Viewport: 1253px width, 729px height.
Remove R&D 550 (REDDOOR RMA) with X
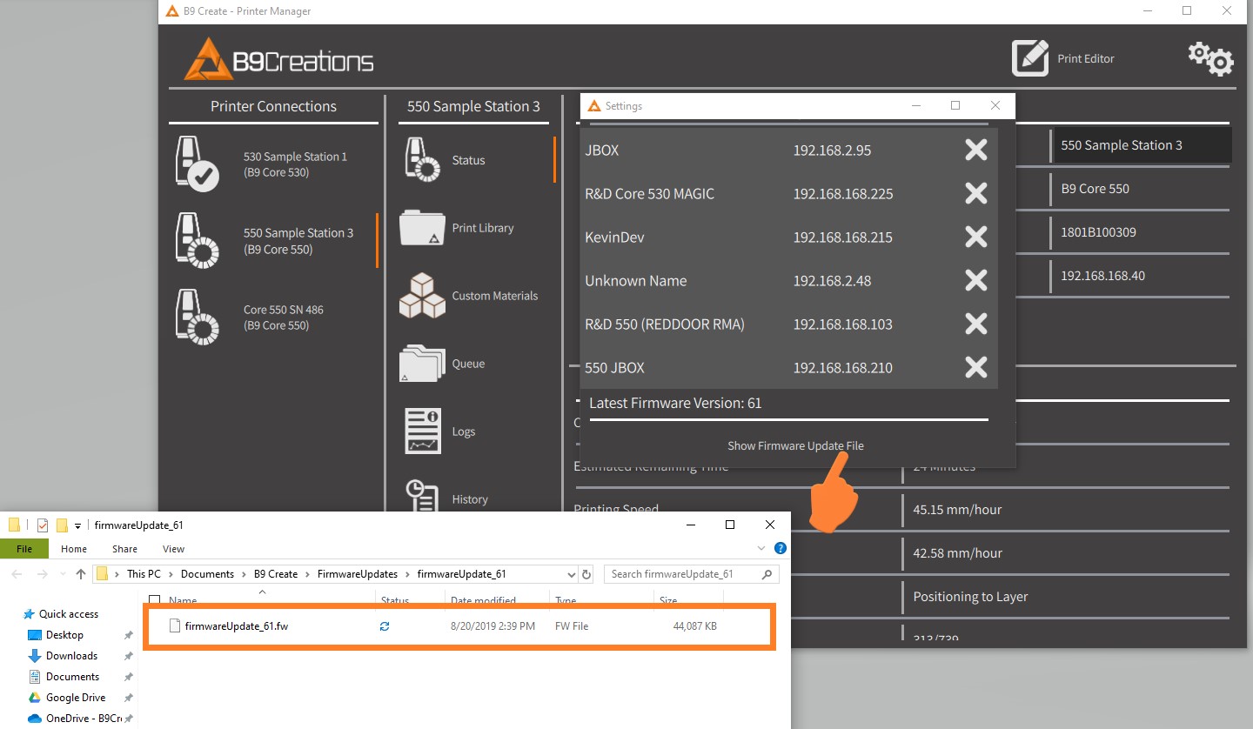coord(976,324)
